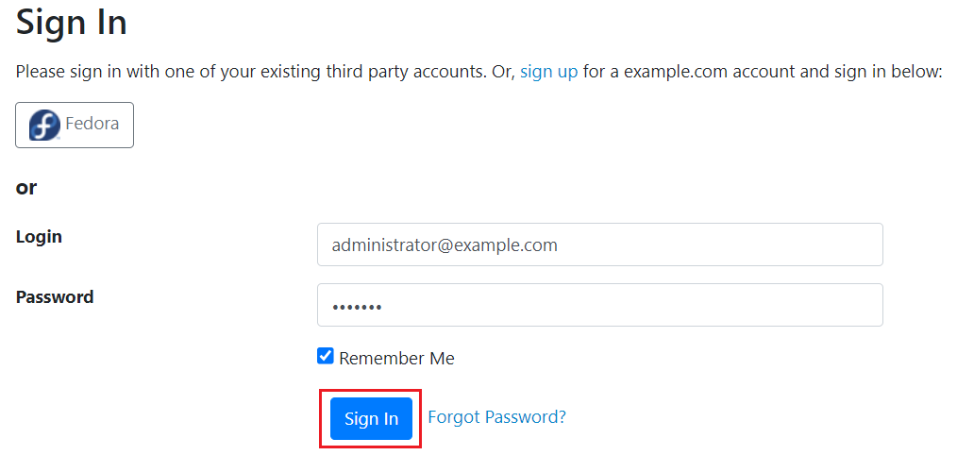The image size is (957, 455).
Task: Click the "third party accounts" instruction text
Action: 409,71
